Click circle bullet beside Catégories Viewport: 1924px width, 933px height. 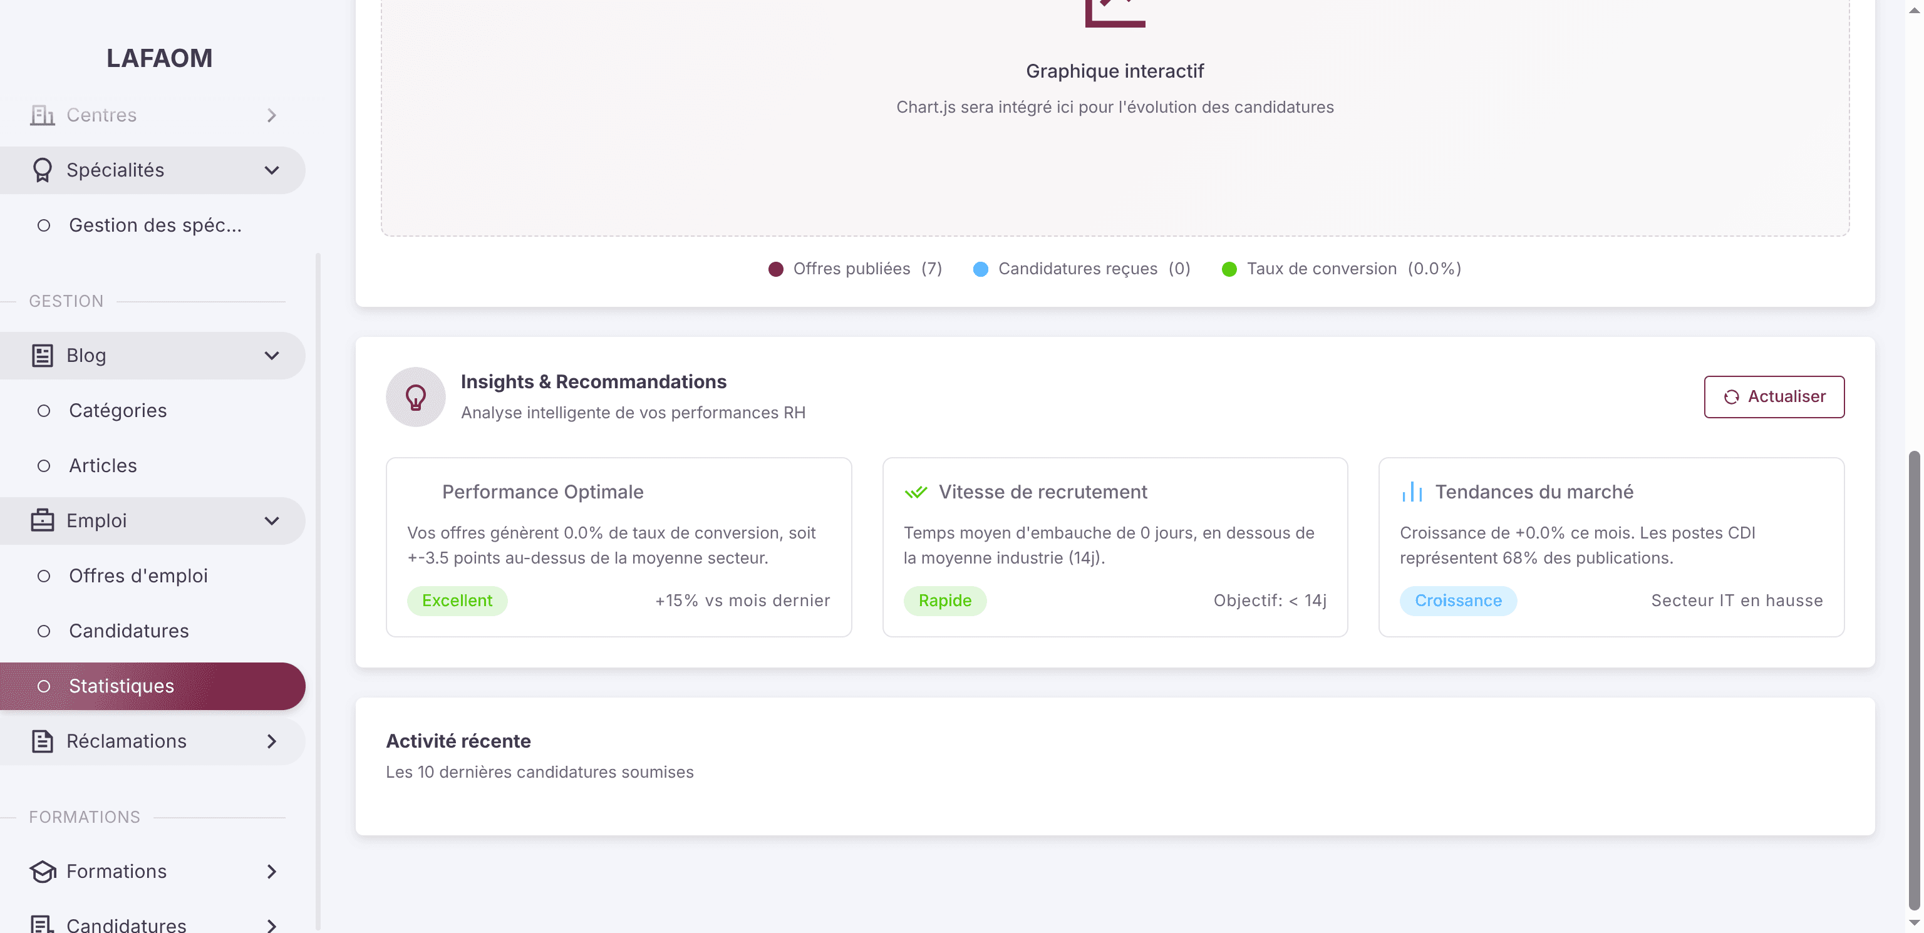point(44,411)
